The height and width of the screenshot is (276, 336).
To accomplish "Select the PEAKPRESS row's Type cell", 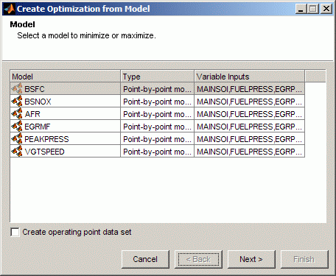I will [158, 139].
